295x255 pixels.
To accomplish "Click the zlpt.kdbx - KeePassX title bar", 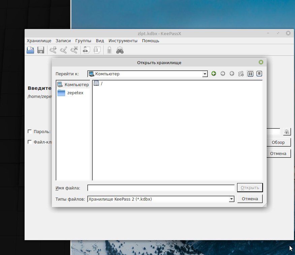I will 159,33.
